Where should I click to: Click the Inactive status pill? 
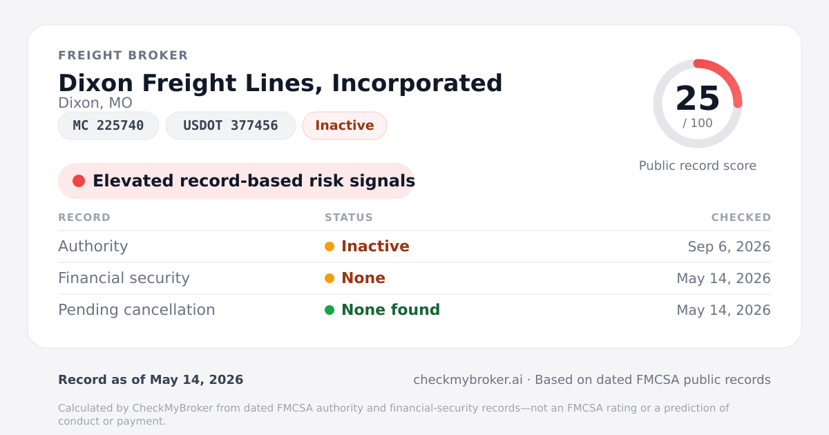click(x=345, y=126)
